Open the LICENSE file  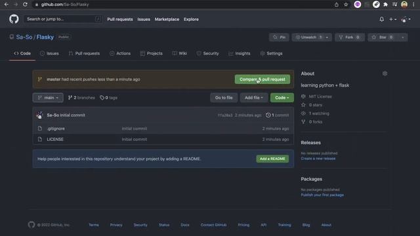[x=55, y=140]
